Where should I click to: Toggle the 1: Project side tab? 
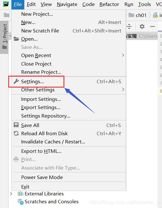tap(5, 37)
